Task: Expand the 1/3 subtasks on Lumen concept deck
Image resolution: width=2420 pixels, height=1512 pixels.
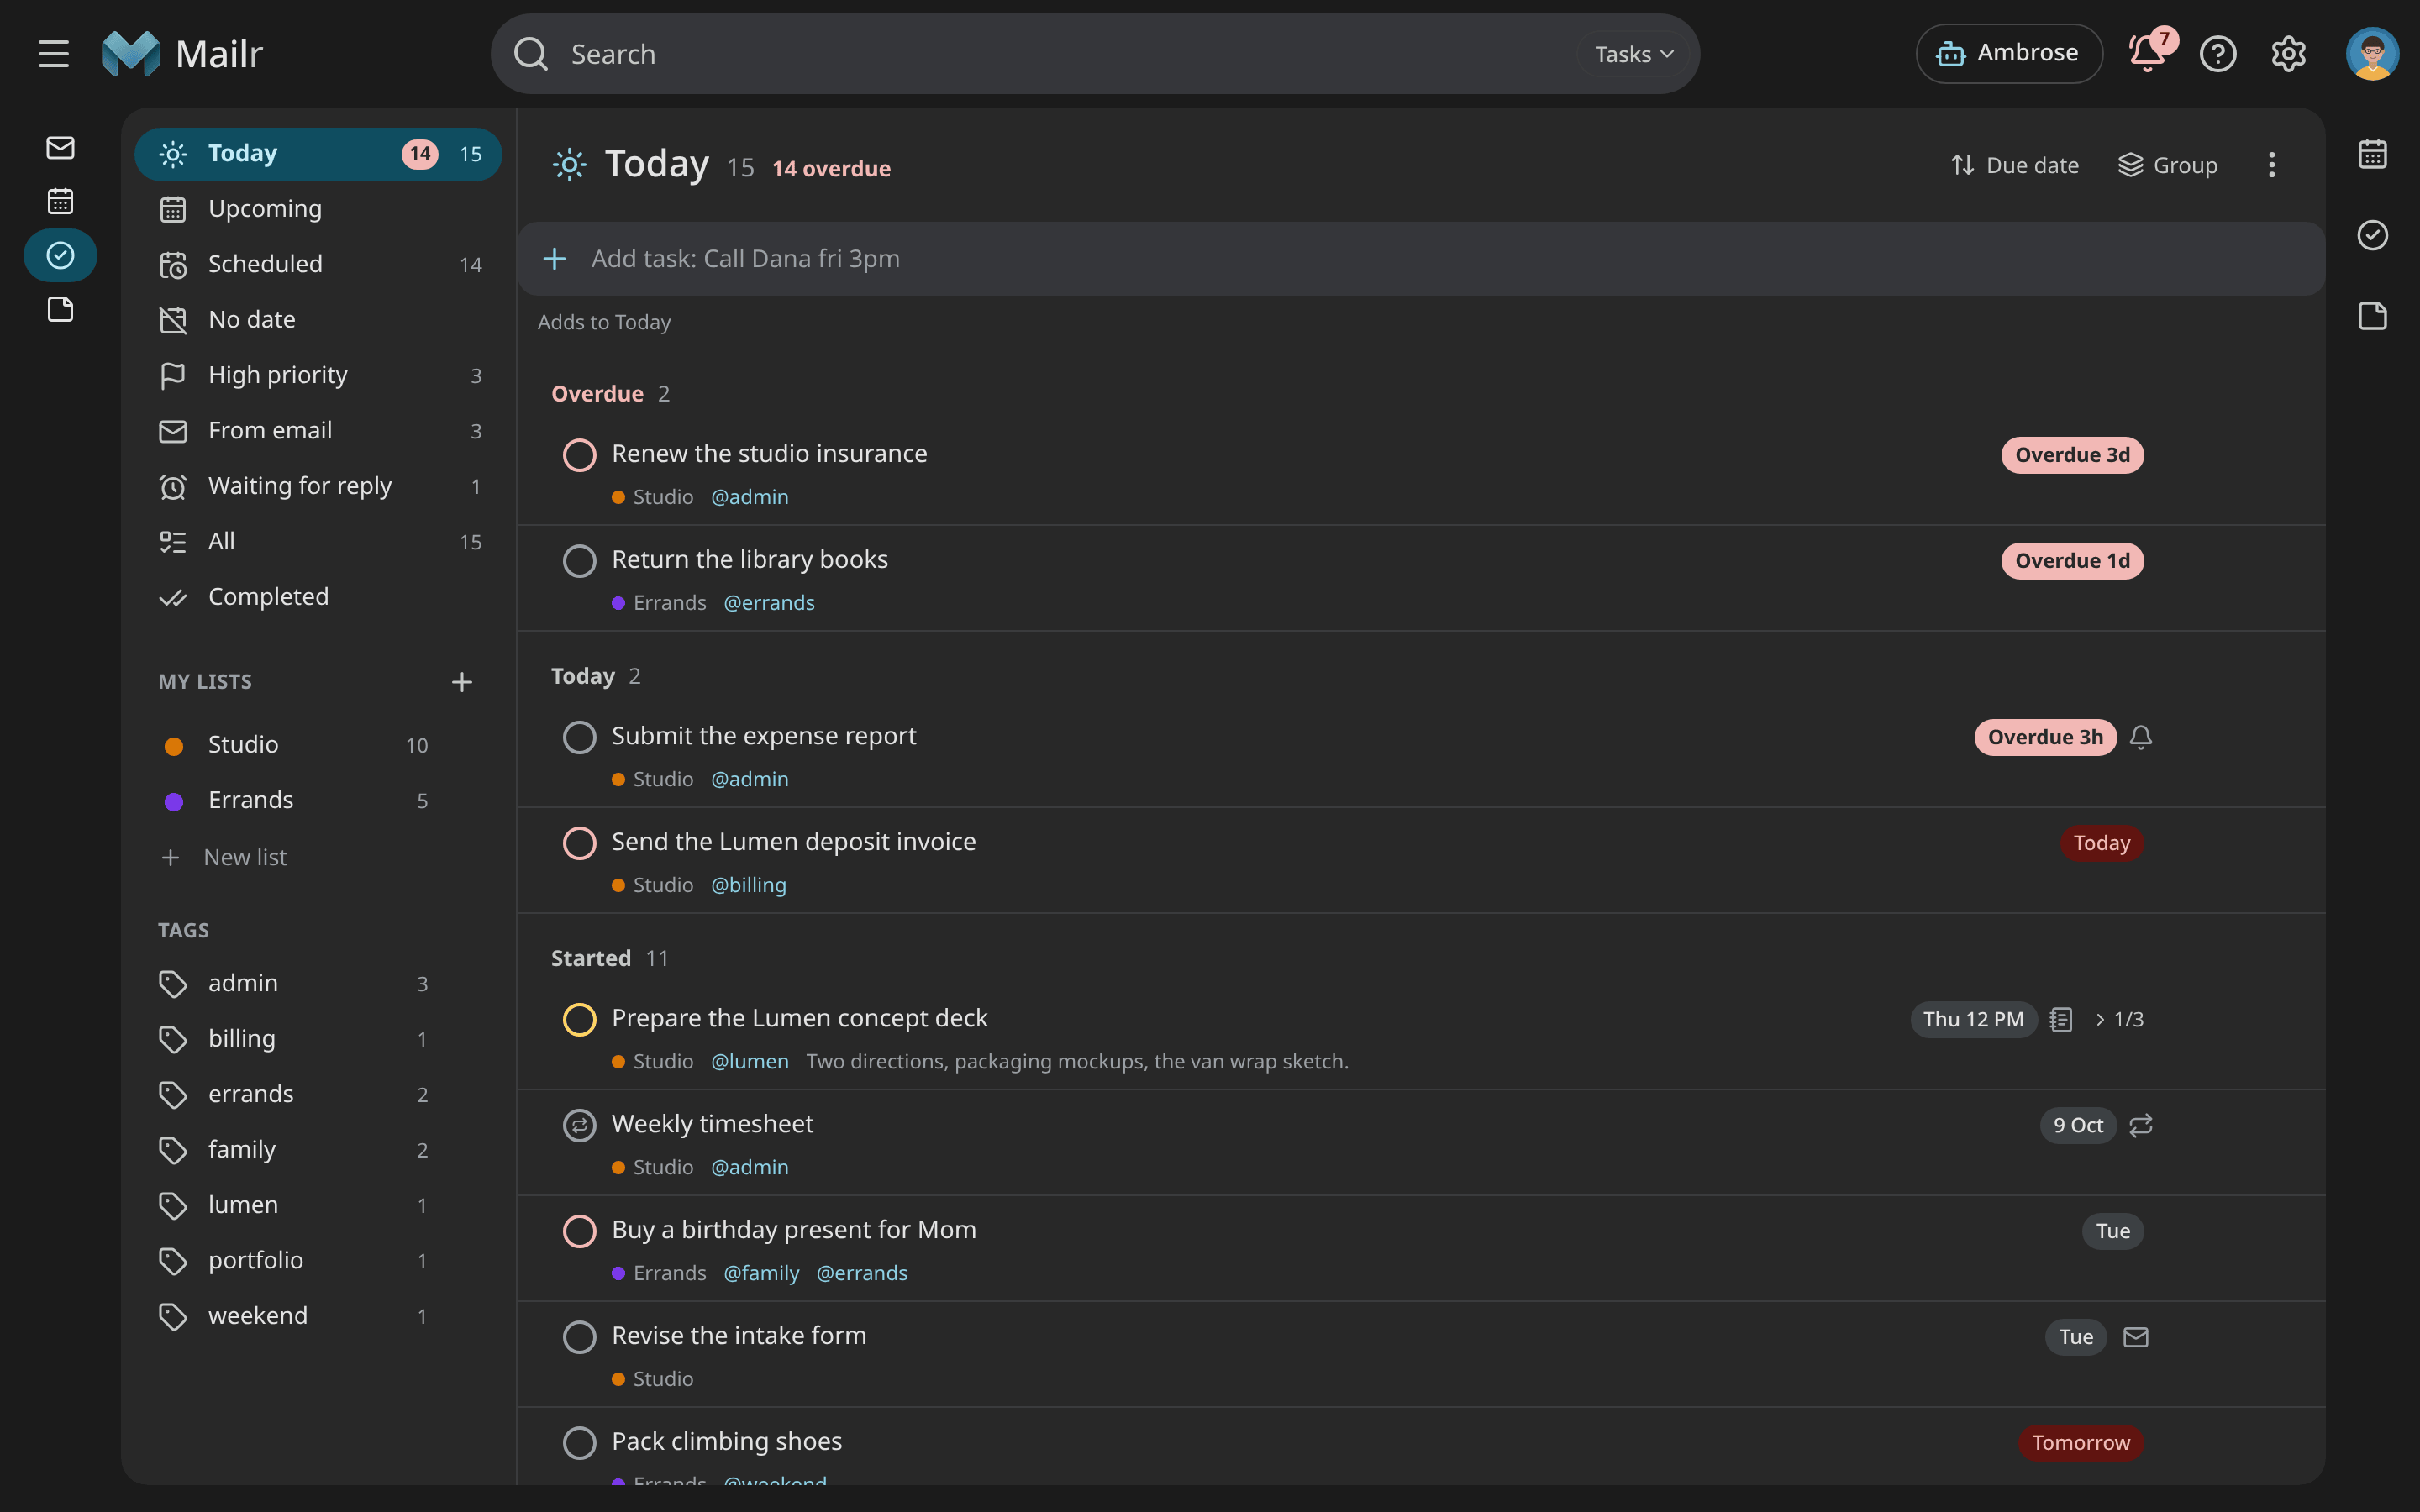Action: (2118, 1019)
